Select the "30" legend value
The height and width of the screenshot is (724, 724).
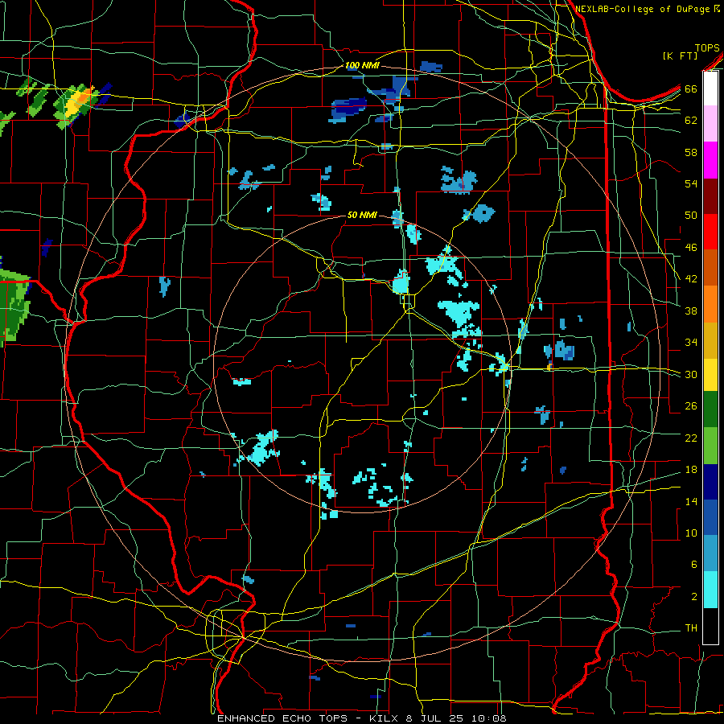click(x=691, y=374)
